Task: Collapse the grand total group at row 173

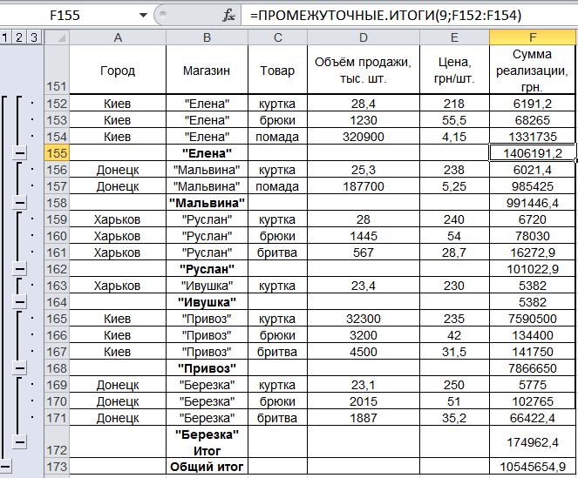Action: pyautogui.click(x=5, y=466)
